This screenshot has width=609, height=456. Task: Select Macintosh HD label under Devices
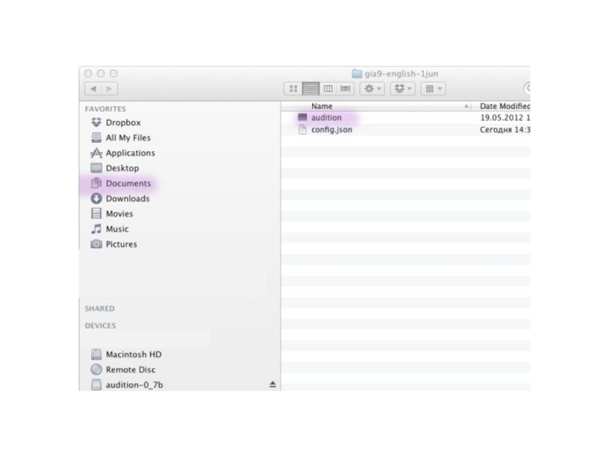coord(134,354)
